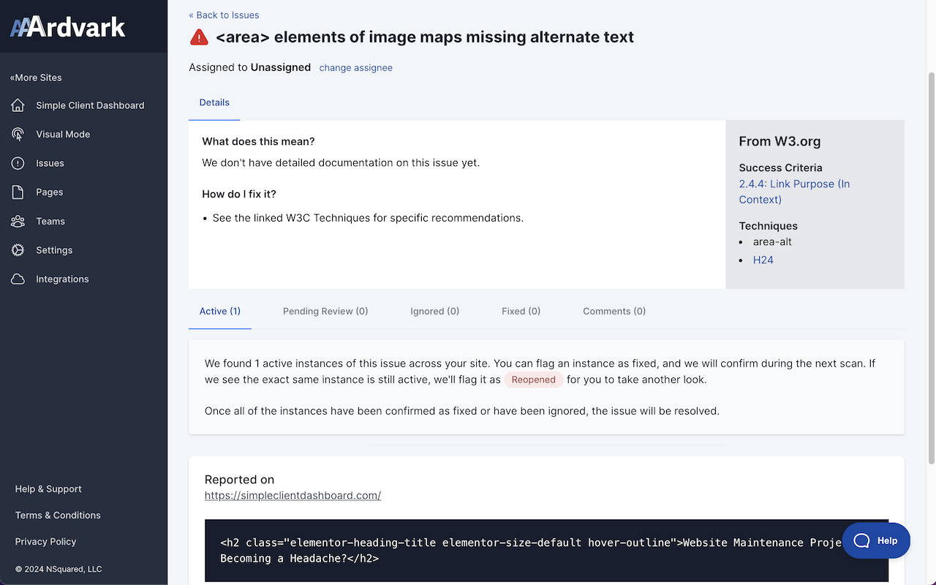Click the home icon beside Simple Client Dashboard
Screen dimensions: 936x585
(18, 105)
